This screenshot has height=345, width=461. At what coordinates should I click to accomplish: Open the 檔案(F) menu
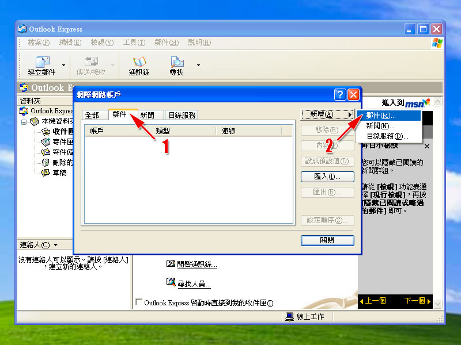click(39, 43)
